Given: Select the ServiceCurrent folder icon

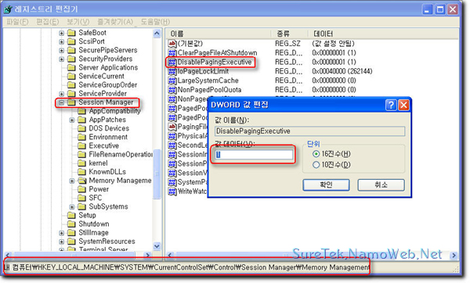Looking at the screenshot, I should point(71,76).
